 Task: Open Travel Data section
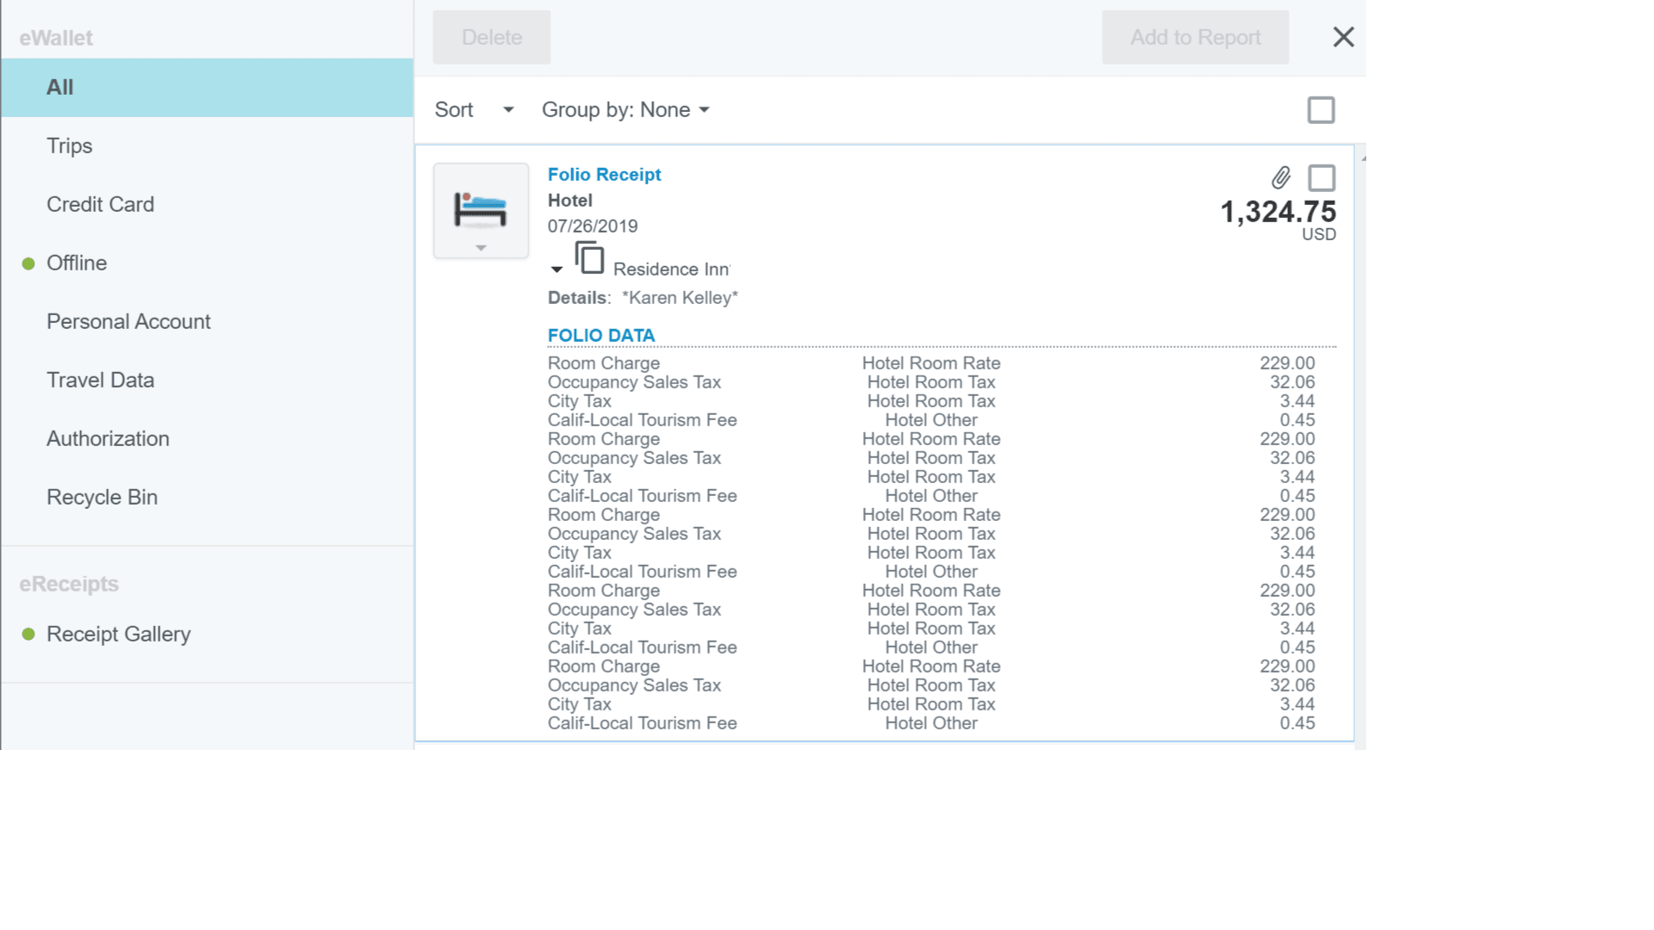(100, 381)
